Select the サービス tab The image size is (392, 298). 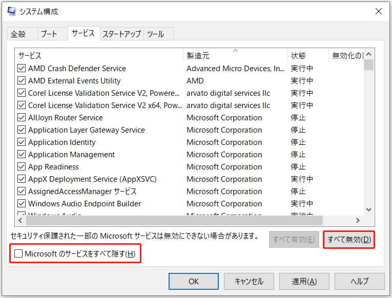(83, 33)
